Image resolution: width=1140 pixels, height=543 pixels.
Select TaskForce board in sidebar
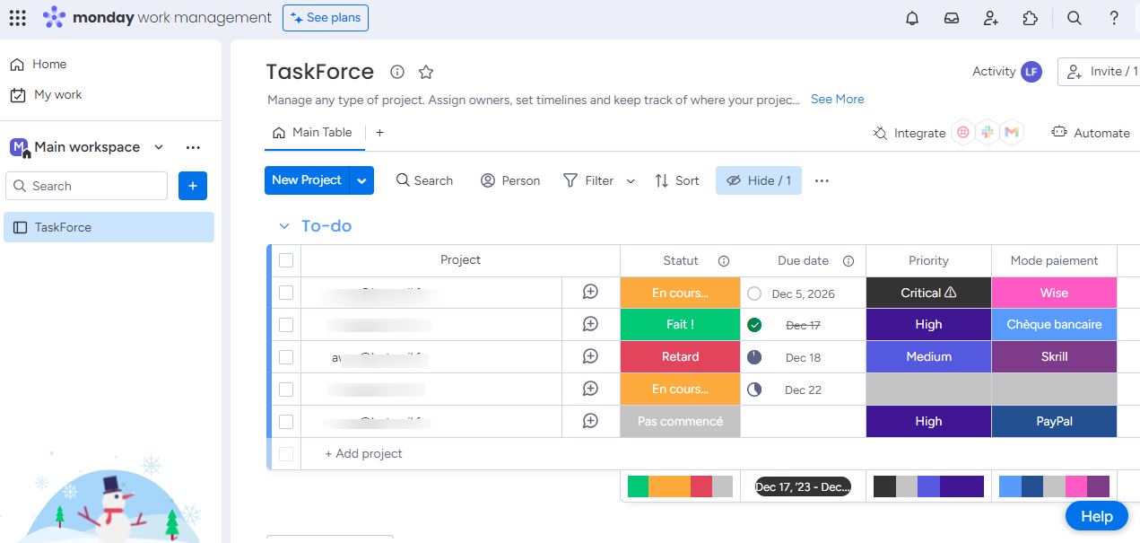point(109,227)
